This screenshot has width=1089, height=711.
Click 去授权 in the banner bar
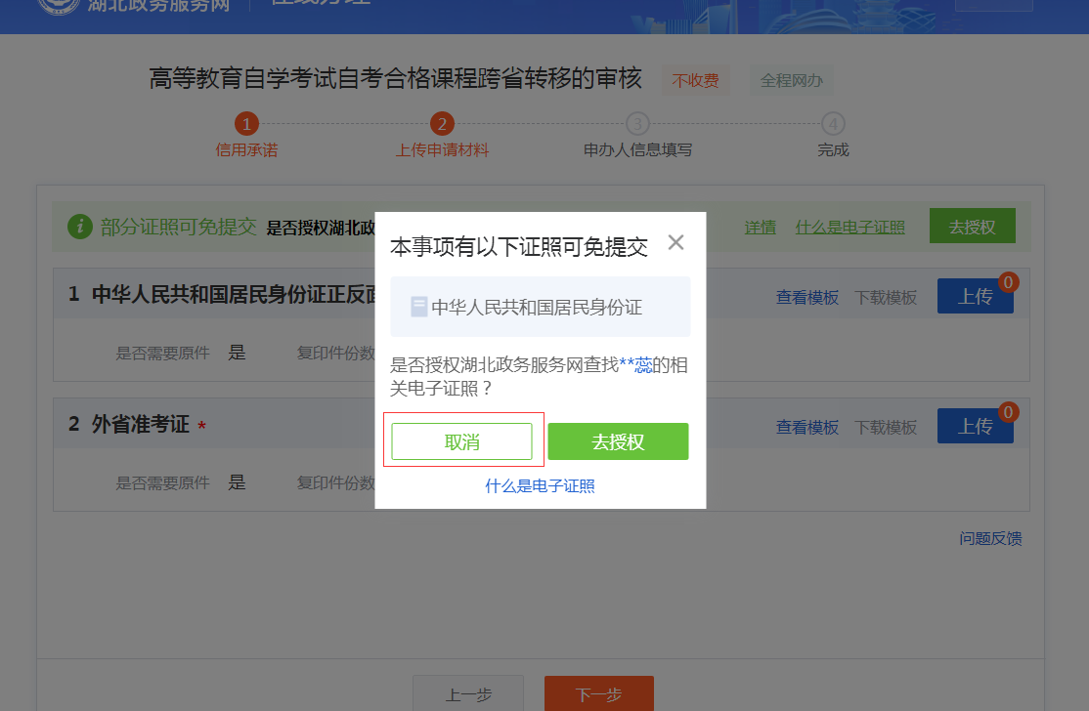point(972,225)
